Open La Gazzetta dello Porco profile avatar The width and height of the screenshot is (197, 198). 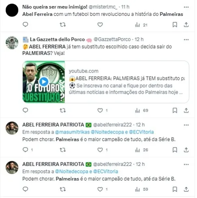[12, 43]
